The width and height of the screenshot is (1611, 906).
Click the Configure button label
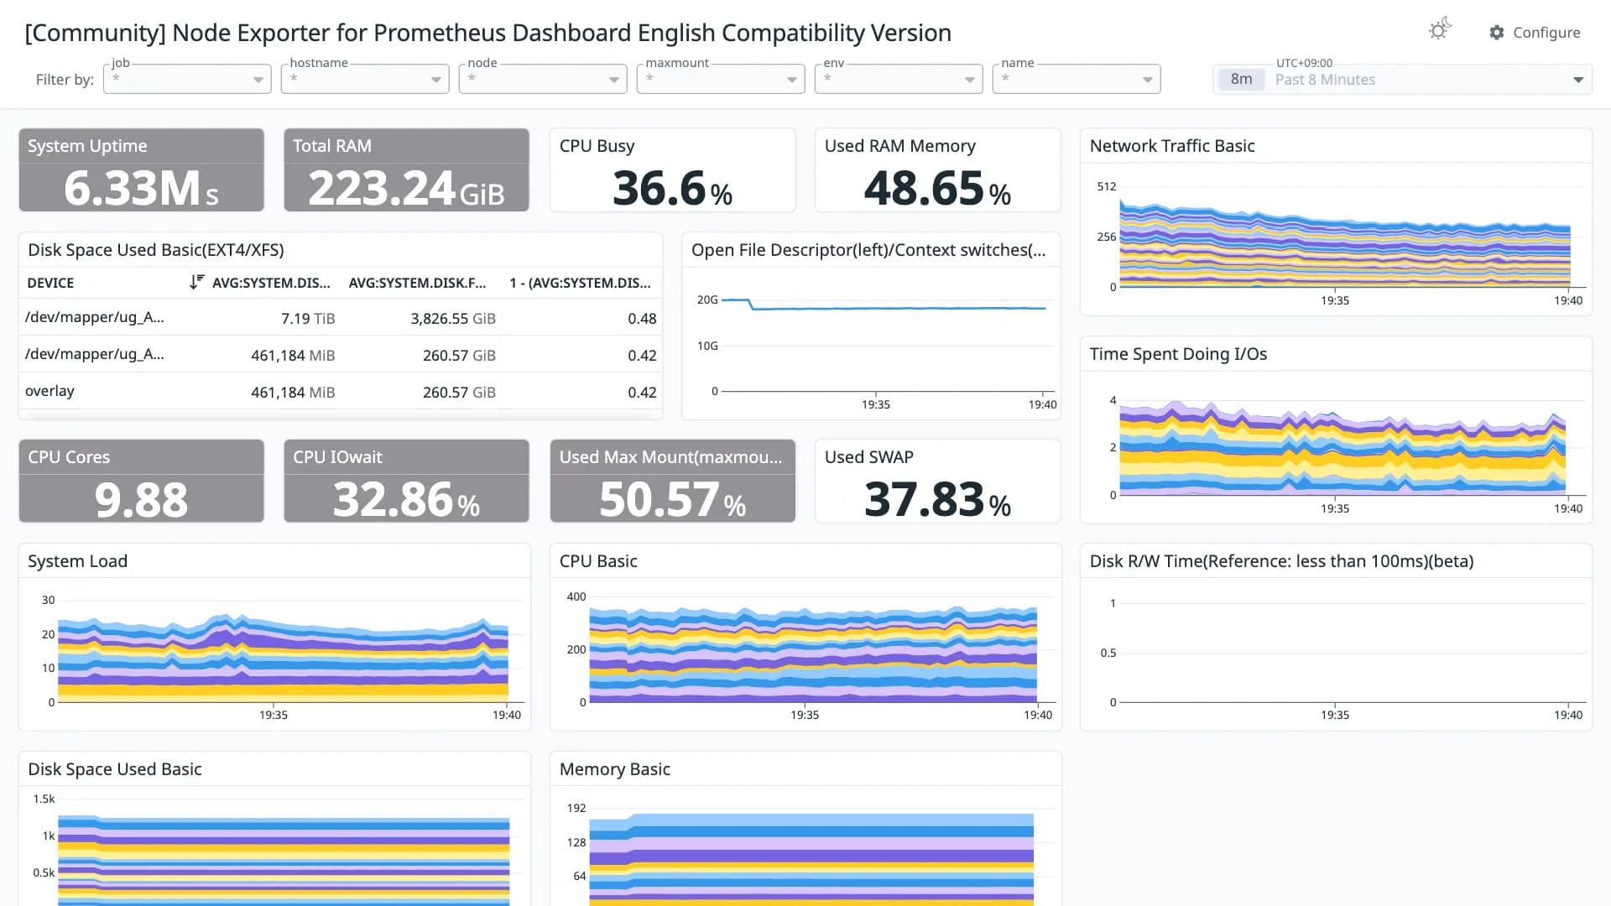(x=1546, y=32)
